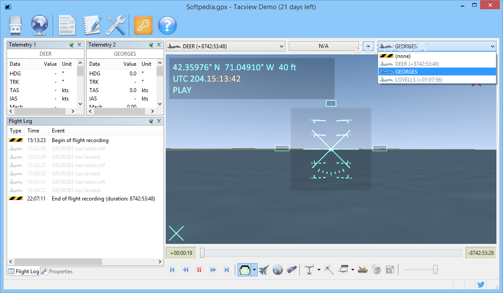Image resolution: width=503 pixels, height=293 pixels.
Task: Toggle the aircraft label display icon
Action: coord(343,270)
